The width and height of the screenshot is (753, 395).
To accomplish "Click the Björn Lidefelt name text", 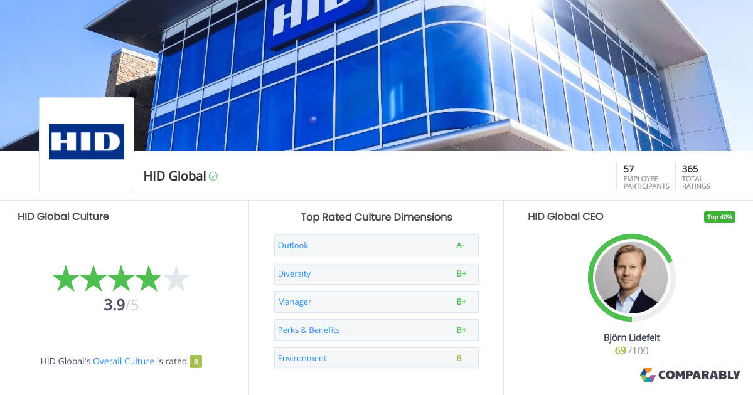I will click(632, 337).
